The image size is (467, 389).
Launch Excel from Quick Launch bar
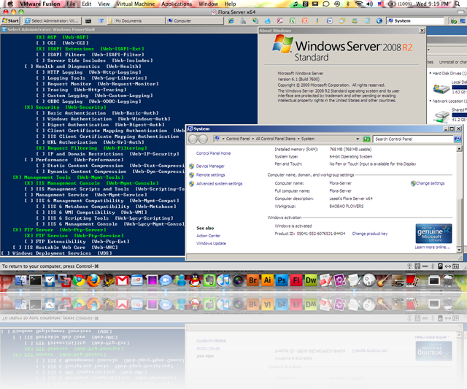(x=293, y=21)
